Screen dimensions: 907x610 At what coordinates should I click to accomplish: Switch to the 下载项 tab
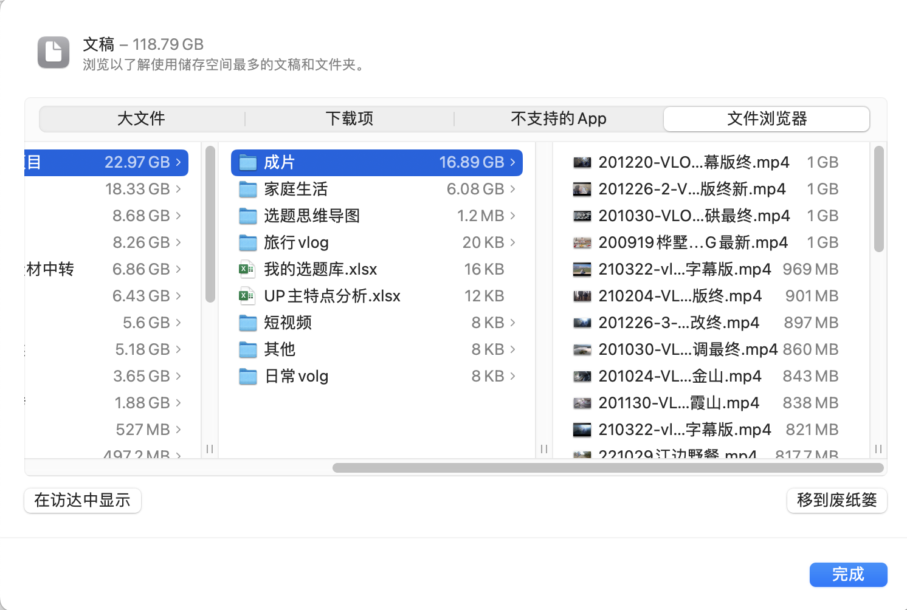coord(350,118)
